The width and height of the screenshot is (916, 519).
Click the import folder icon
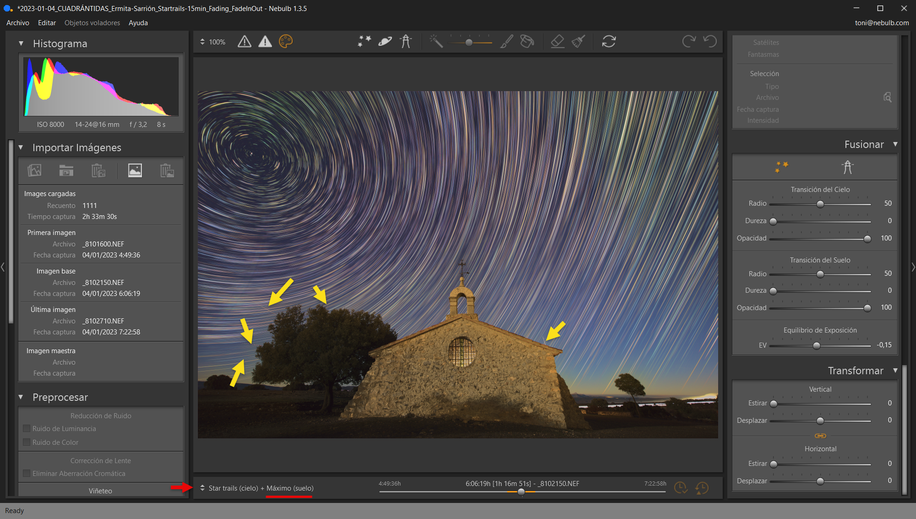click(66, 170)
